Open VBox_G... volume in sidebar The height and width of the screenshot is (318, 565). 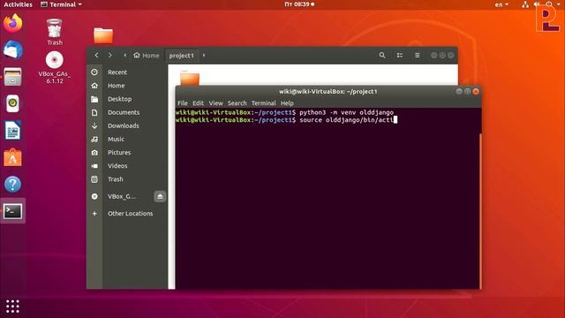pos(122,196)
